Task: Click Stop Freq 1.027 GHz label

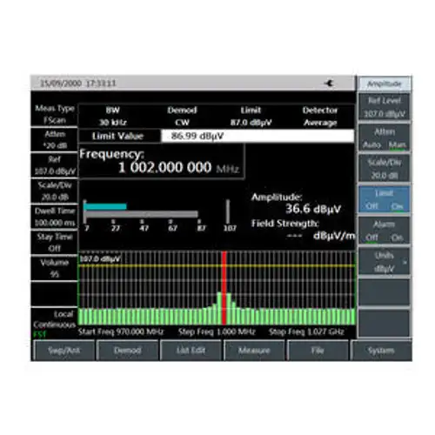Action: coord(306,331)
